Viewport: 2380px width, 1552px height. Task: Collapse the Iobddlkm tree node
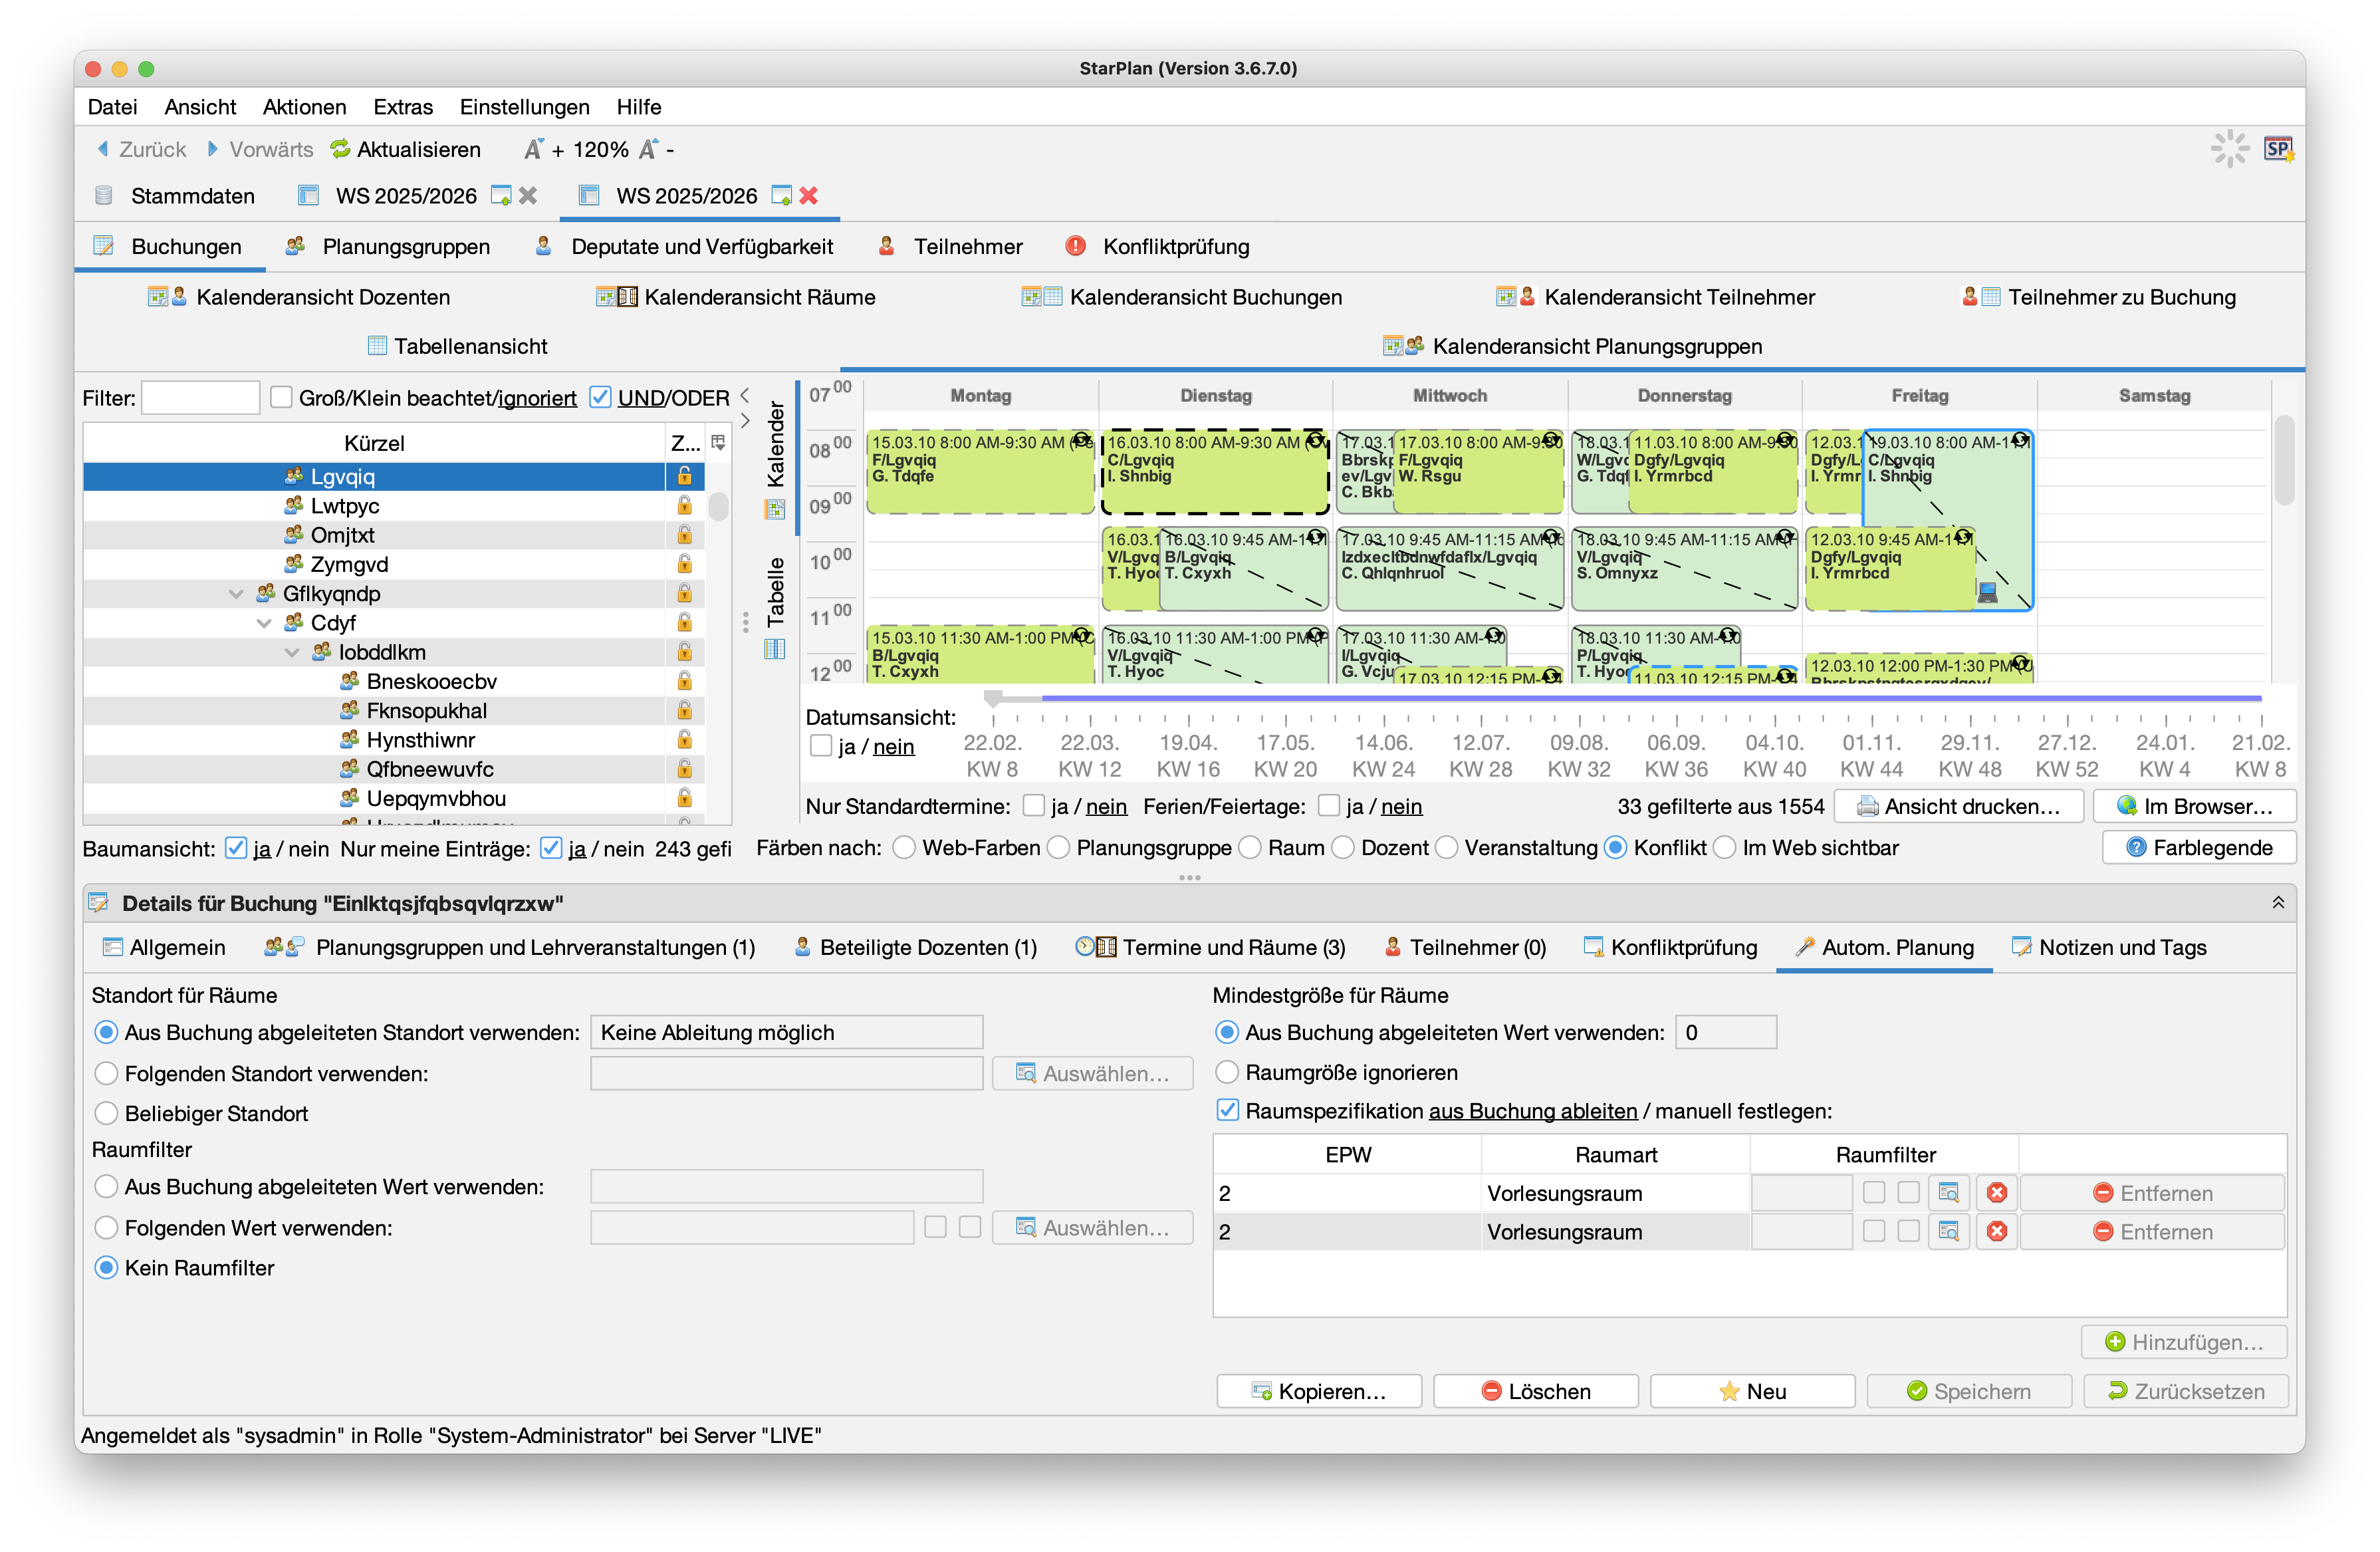292,652
